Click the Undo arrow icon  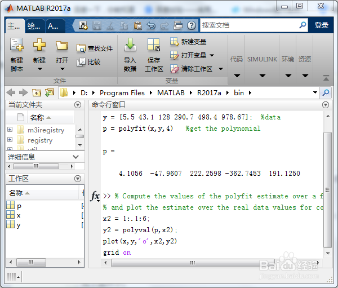point(151,26)
